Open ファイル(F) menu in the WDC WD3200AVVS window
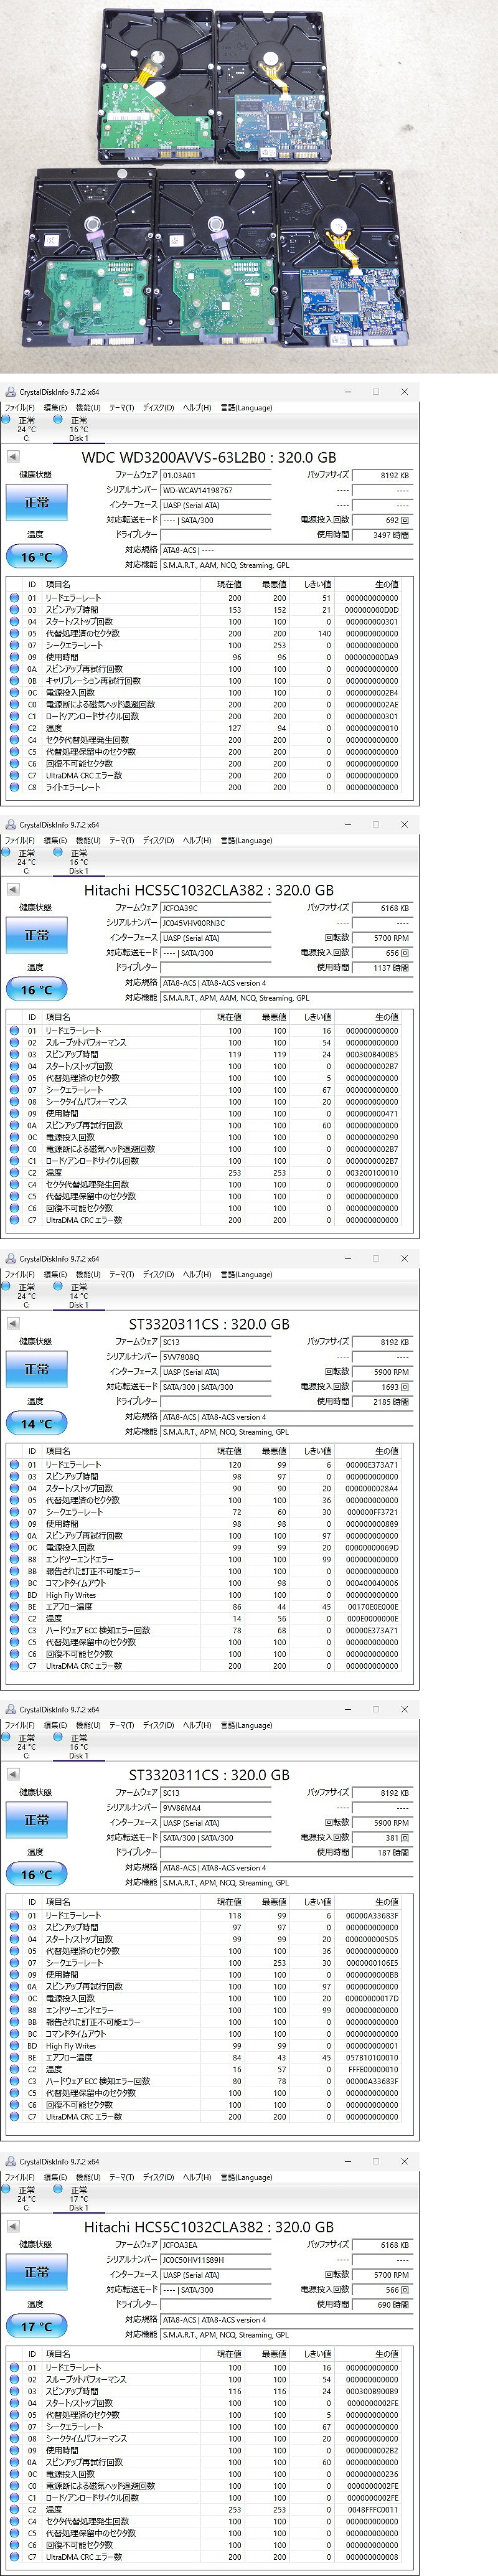The image size is (498, 2576). coord(19,408)
